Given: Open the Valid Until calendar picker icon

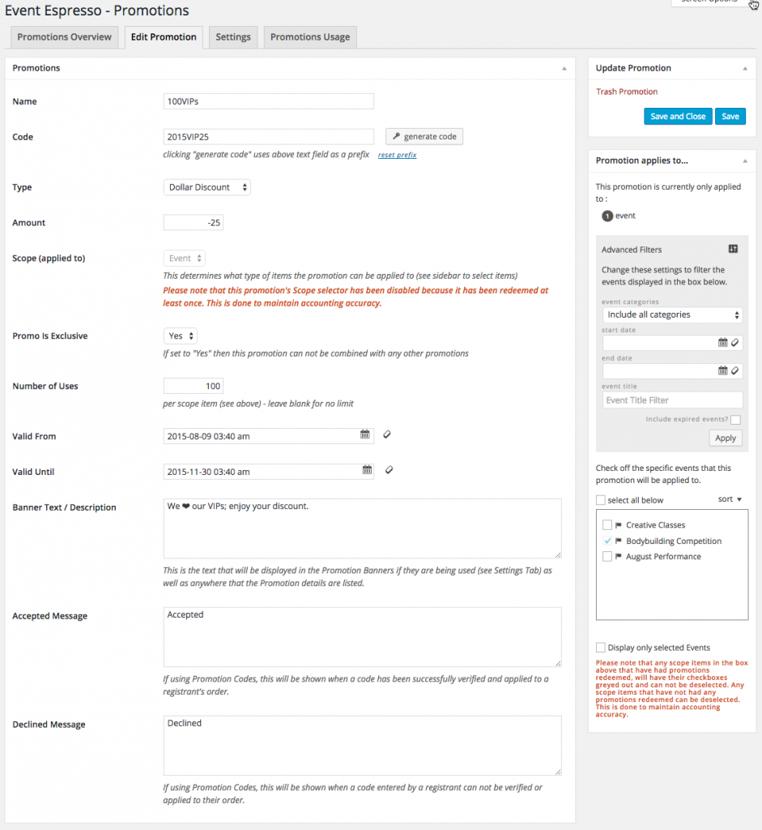Looking at the screenshot, I should click(367, 470).
